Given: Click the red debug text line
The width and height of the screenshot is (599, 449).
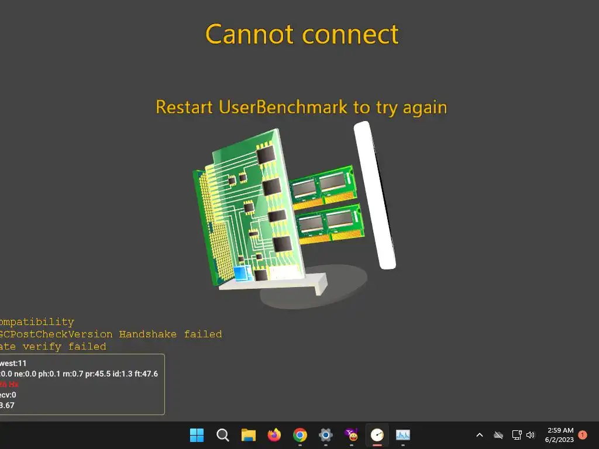Looking at the screenshot, I should (x=9, y=384).
